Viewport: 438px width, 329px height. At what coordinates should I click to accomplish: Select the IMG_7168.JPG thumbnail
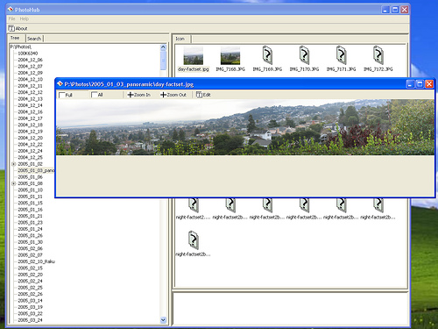coord(230,60)
